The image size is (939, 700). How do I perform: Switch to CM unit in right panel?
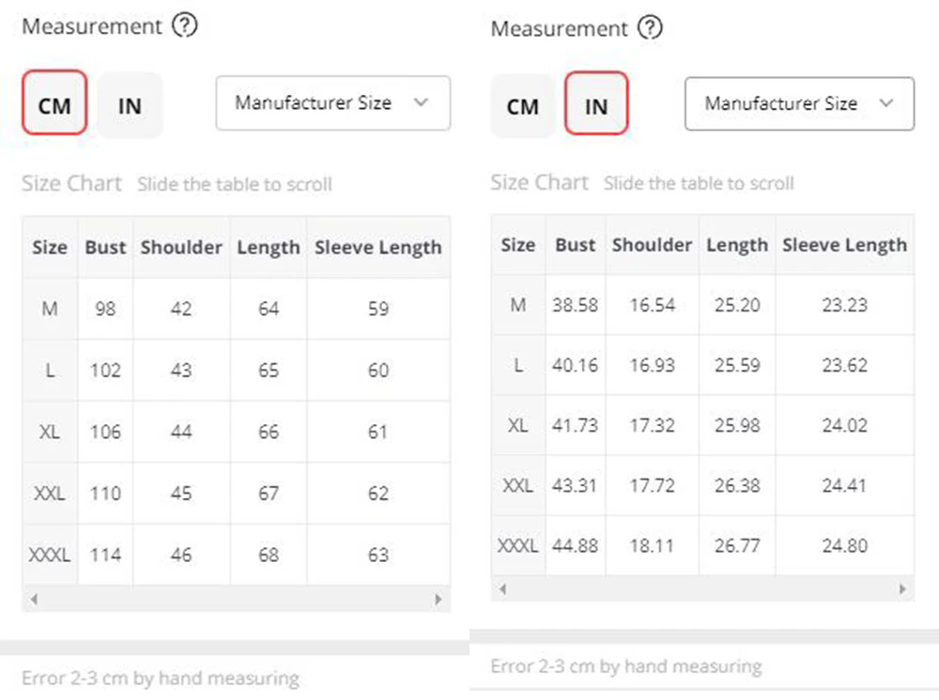coord(522,106)
